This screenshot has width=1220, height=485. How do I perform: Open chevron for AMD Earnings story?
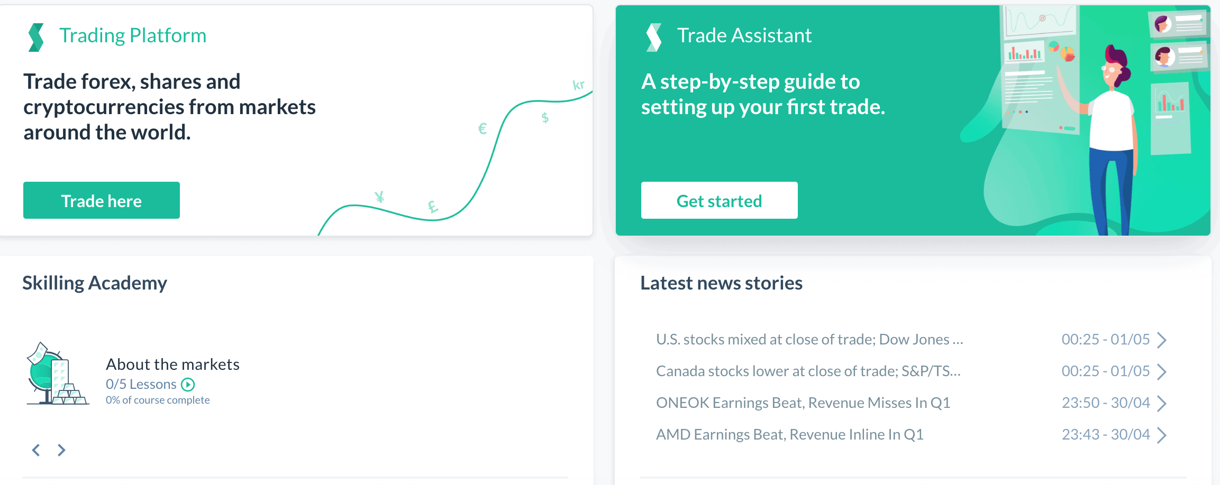click(1161, 435)
